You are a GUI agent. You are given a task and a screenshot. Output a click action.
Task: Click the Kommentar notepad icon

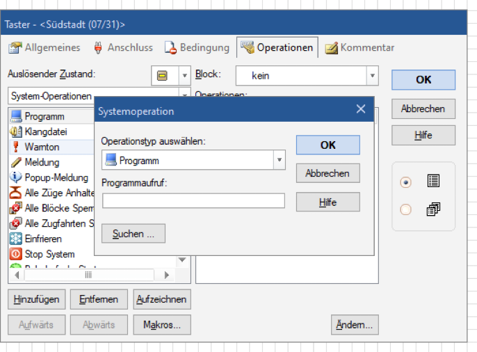(x=331, y=48)
